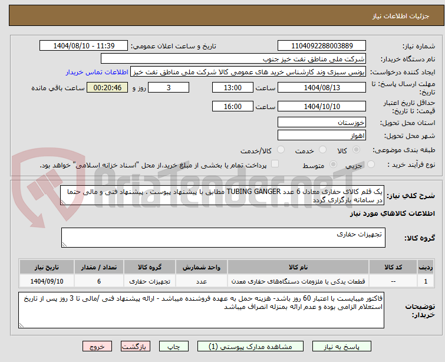This screenshot has width=445, height=362.
Task: Click the city field اهواز
Action: click(x=322, y=136)
